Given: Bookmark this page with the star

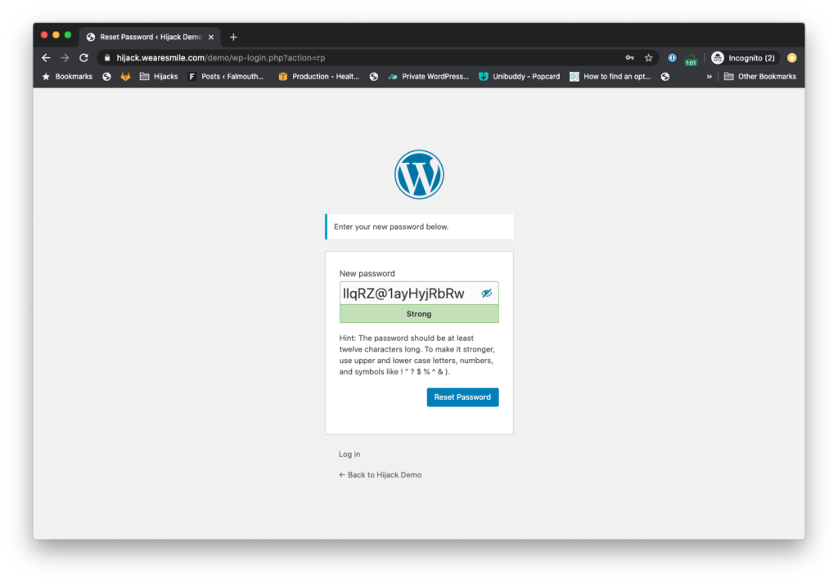Looking at the screenshot, I should point(648,58).
